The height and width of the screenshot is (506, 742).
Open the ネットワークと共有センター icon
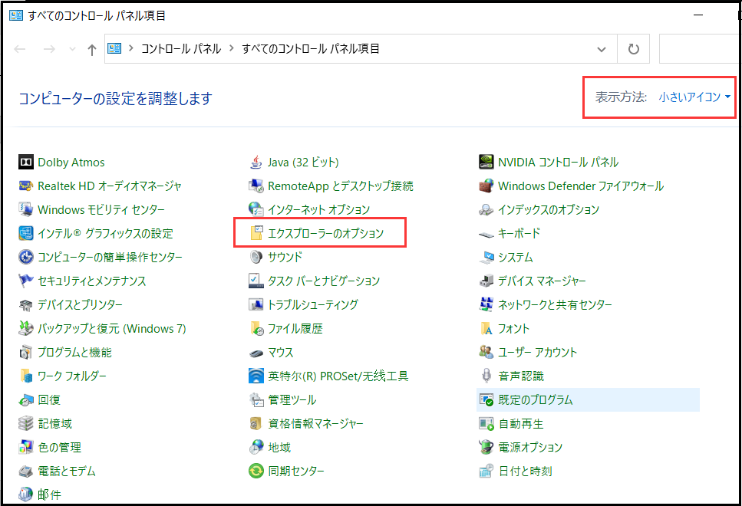(486, 305)
